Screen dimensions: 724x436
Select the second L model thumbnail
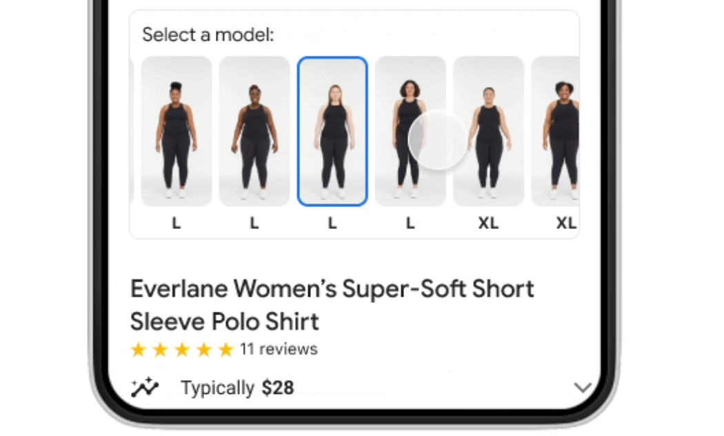[x=254, y=131]
